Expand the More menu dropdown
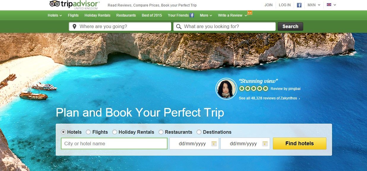The image size is (367, 171). click(206, 15)
